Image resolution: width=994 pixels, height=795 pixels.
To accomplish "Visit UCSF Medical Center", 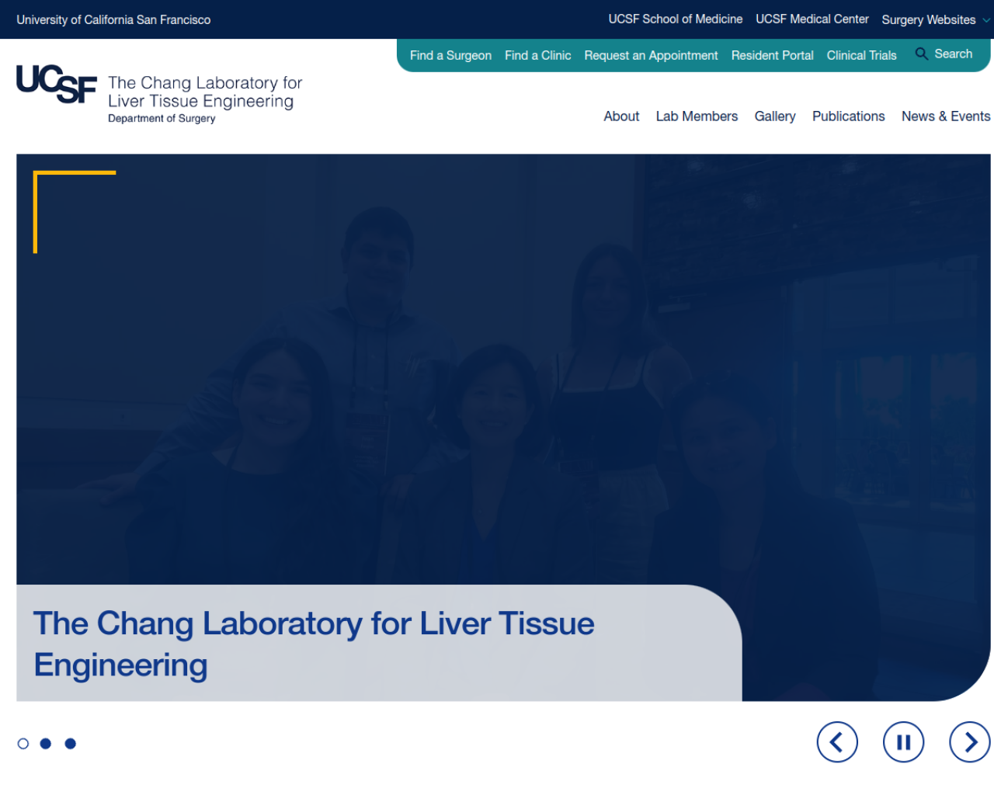I will point(812,19).
